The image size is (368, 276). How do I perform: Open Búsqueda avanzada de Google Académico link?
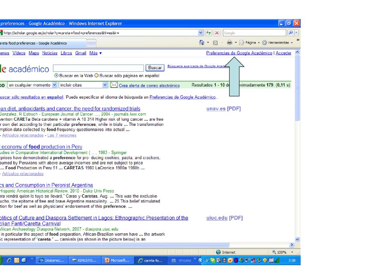coord(196,66)
